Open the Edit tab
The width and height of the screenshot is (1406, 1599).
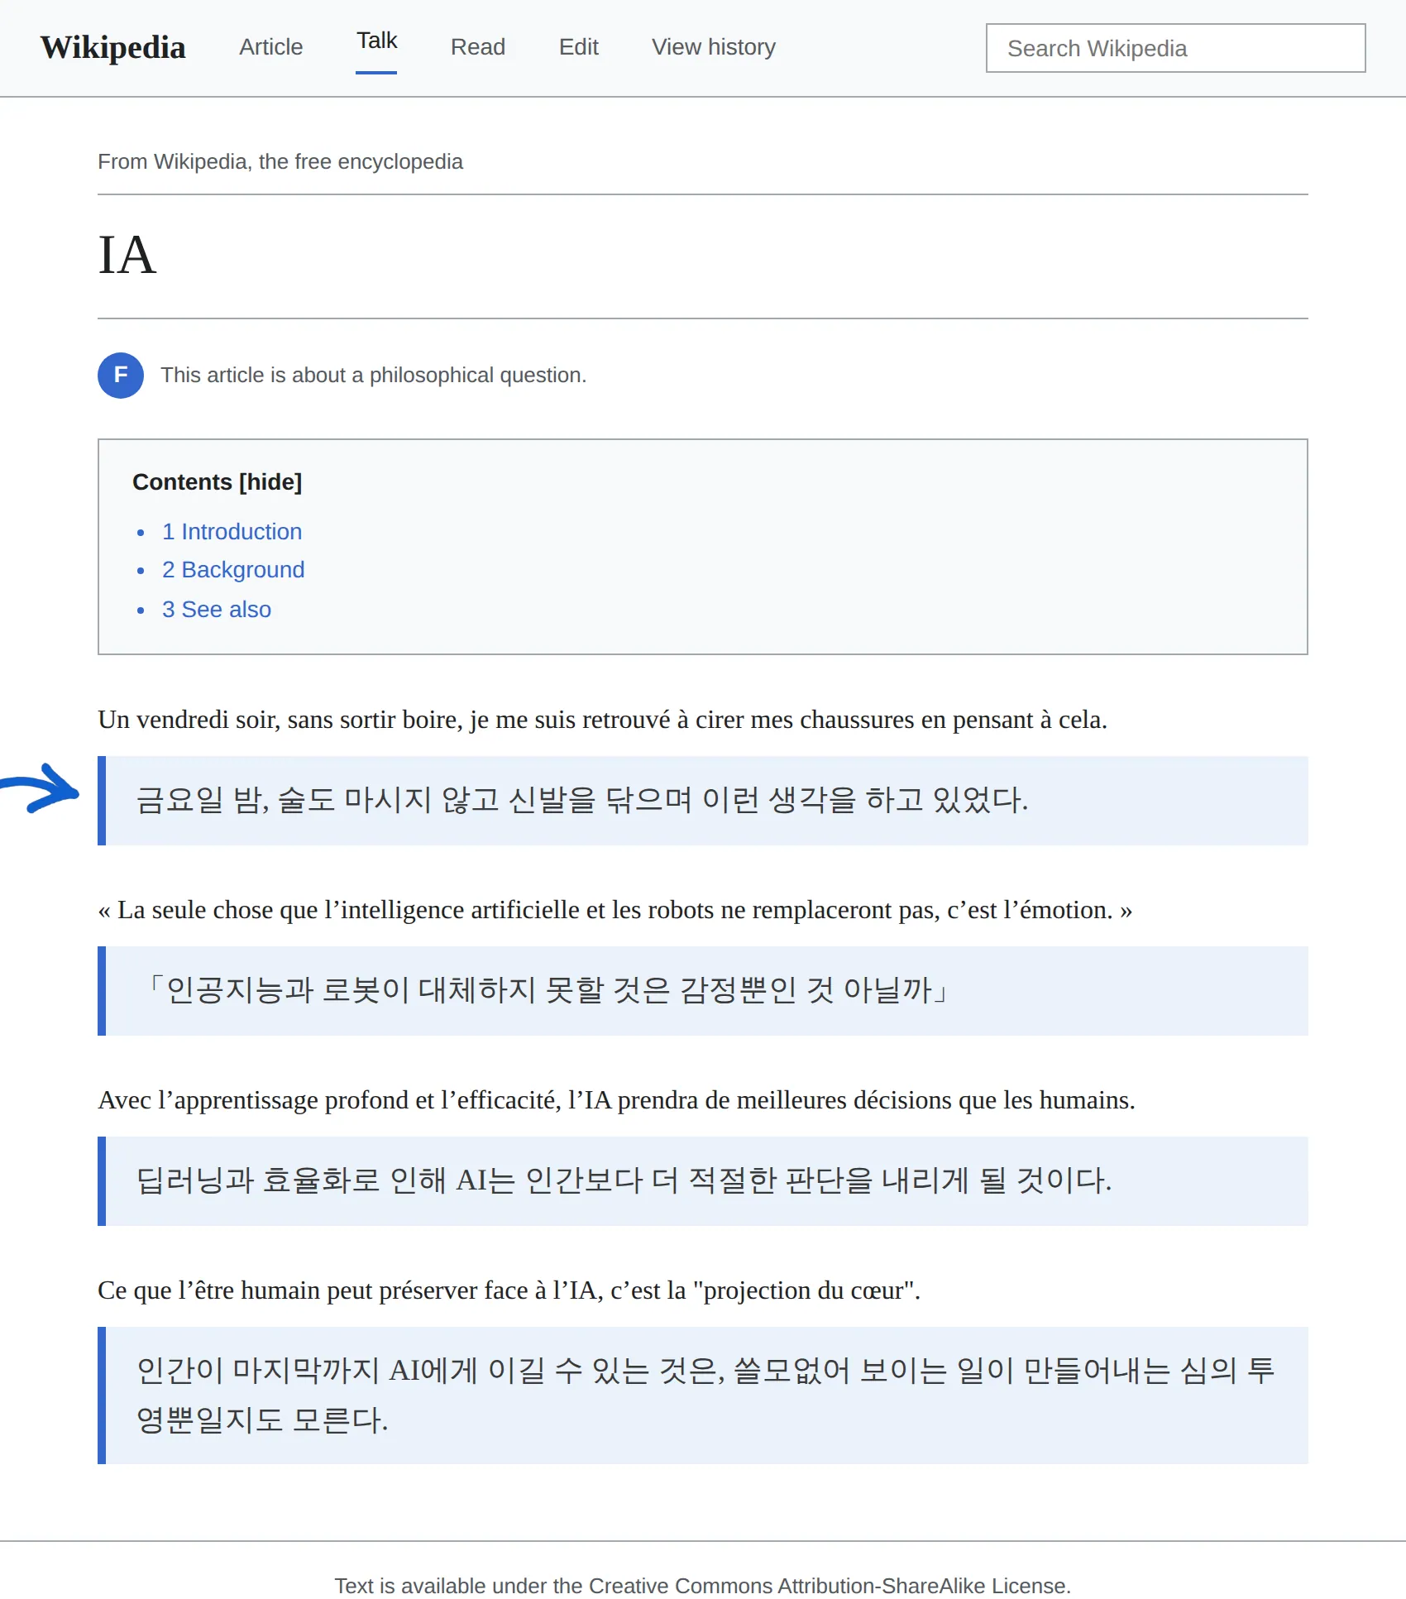pos(578,47)
